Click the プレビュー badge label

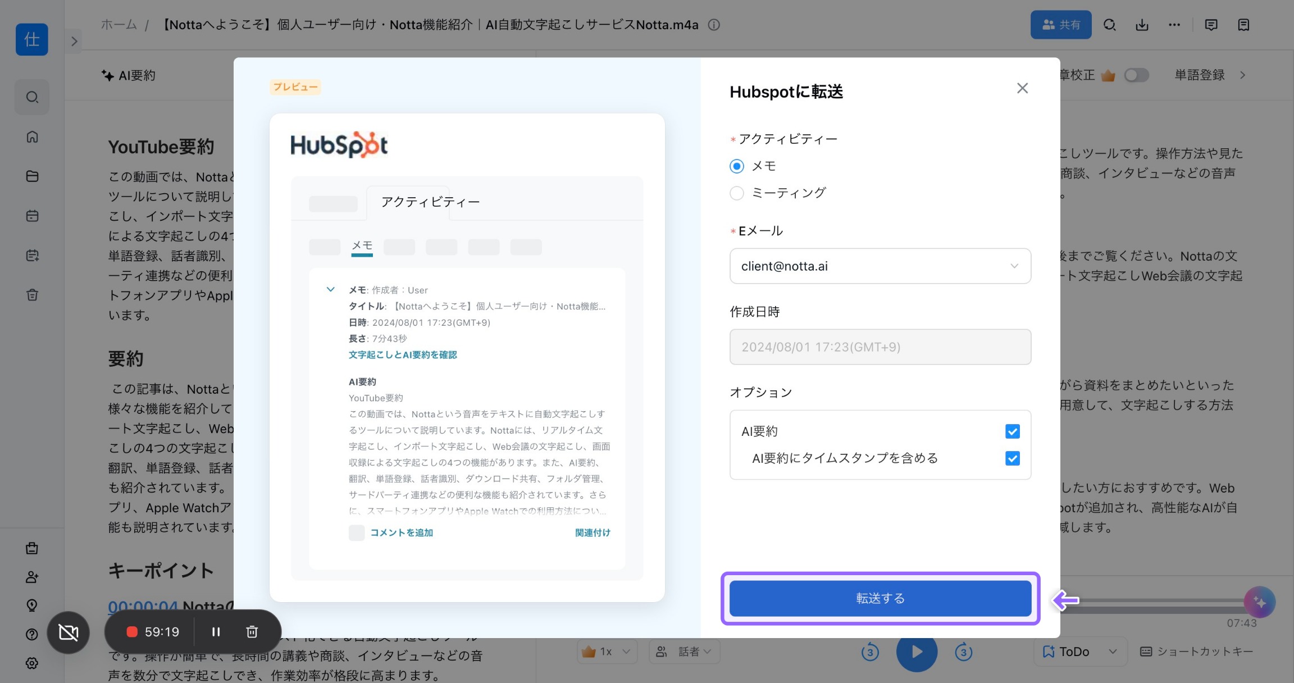click(295, 87)
